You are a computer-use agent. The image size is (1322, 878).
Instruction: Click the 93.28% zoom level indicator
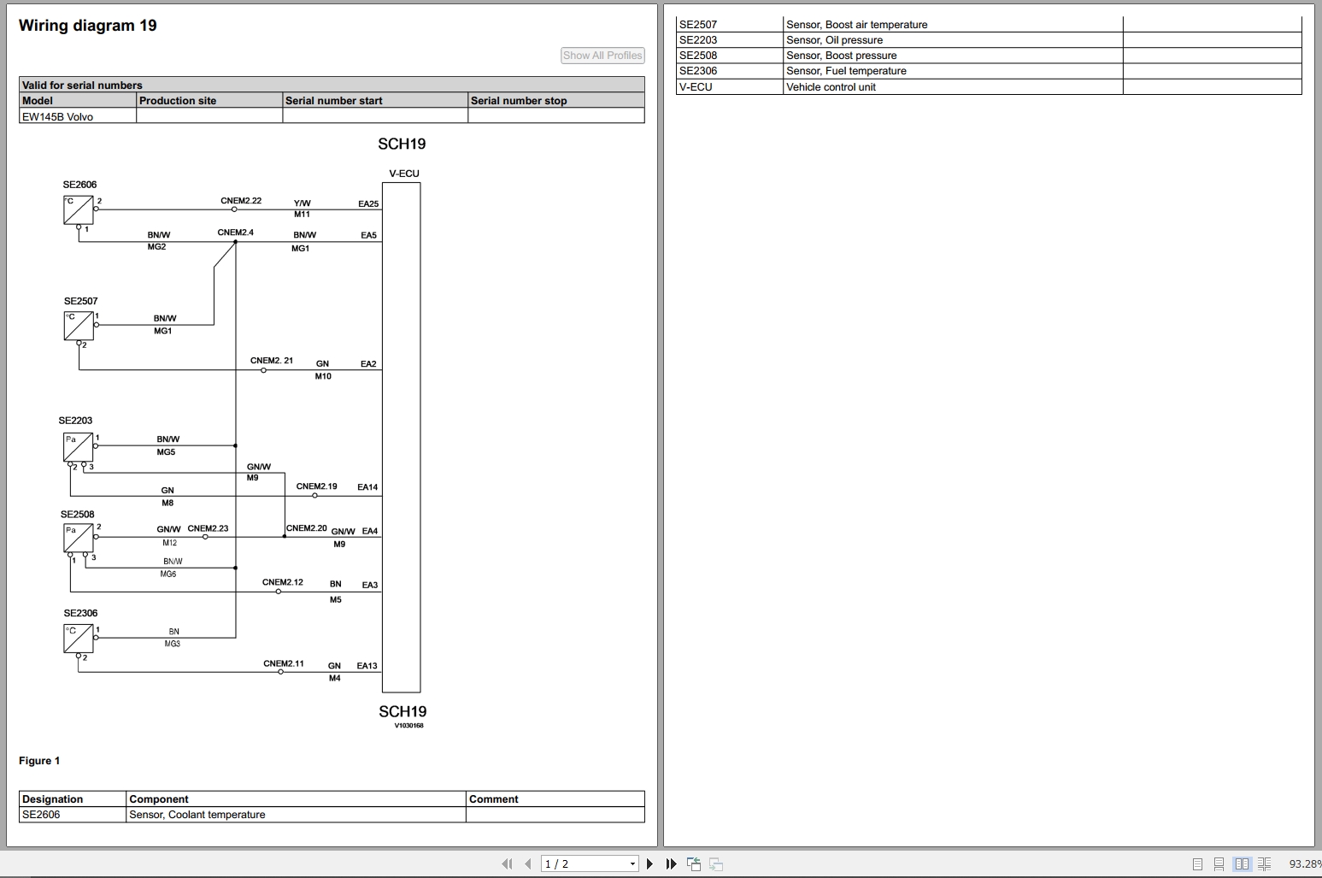1302,863
